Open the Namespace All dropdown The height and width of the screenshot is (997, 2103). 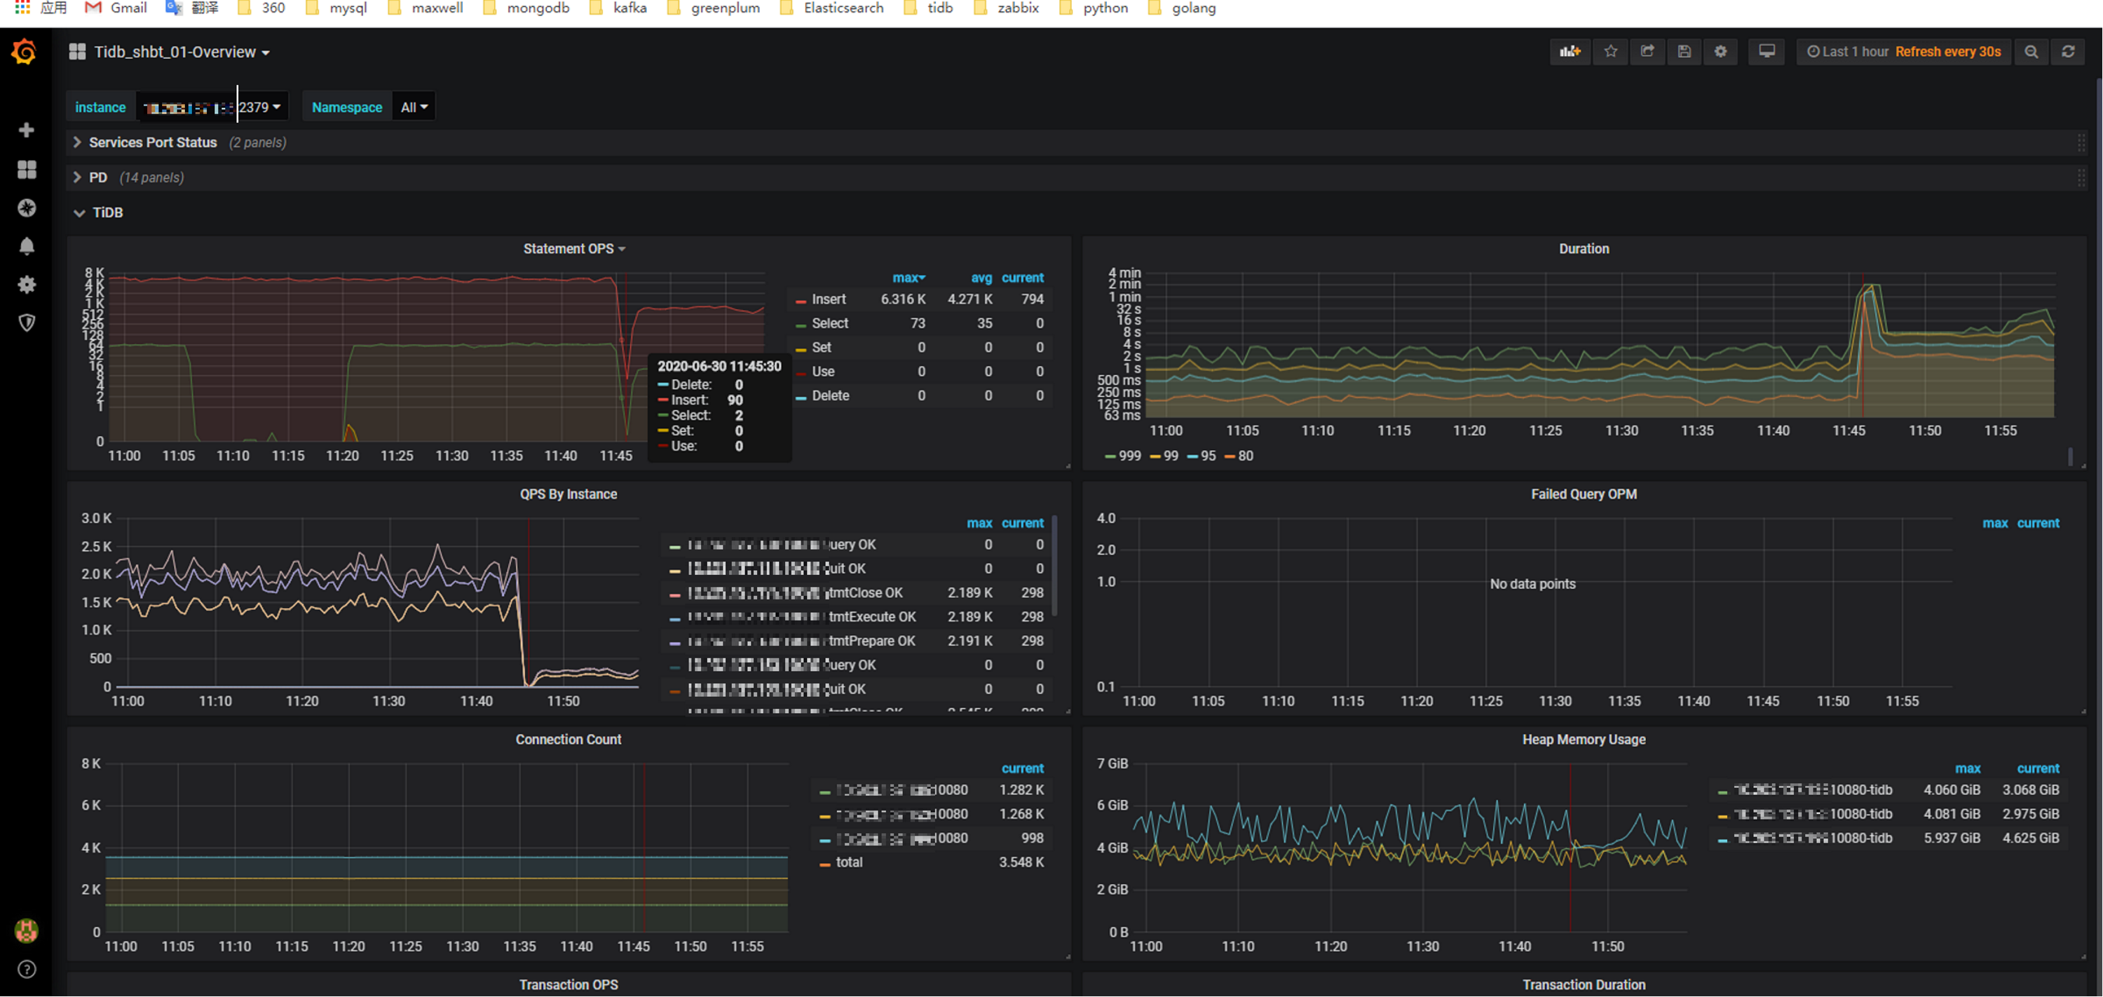[x=414, y=107]
